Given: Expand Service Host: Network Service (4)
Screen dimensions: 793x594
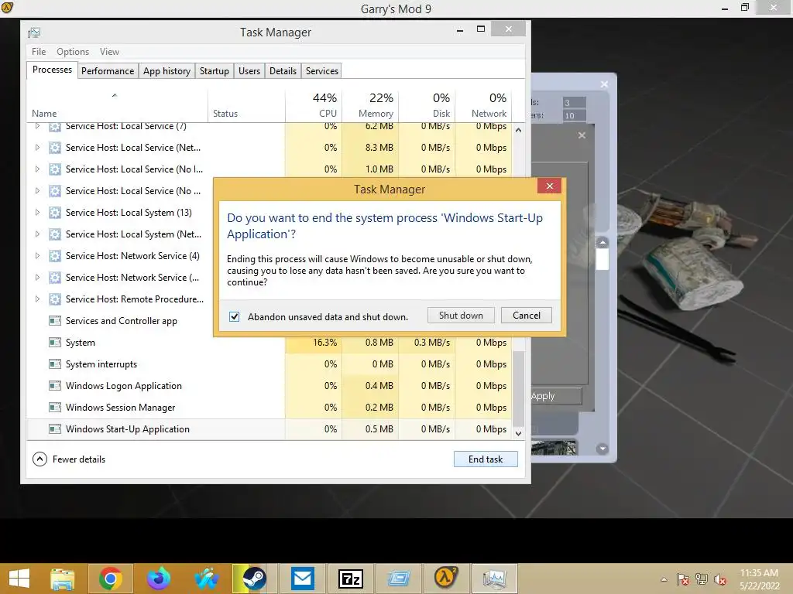Looking at the screenshot, I should click(x=37, y=256).
